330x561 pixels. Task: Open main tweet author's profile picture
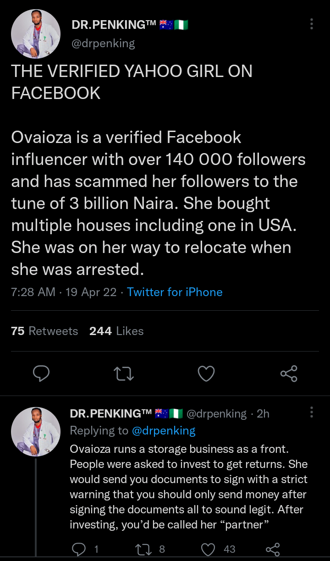click(36, 34)
